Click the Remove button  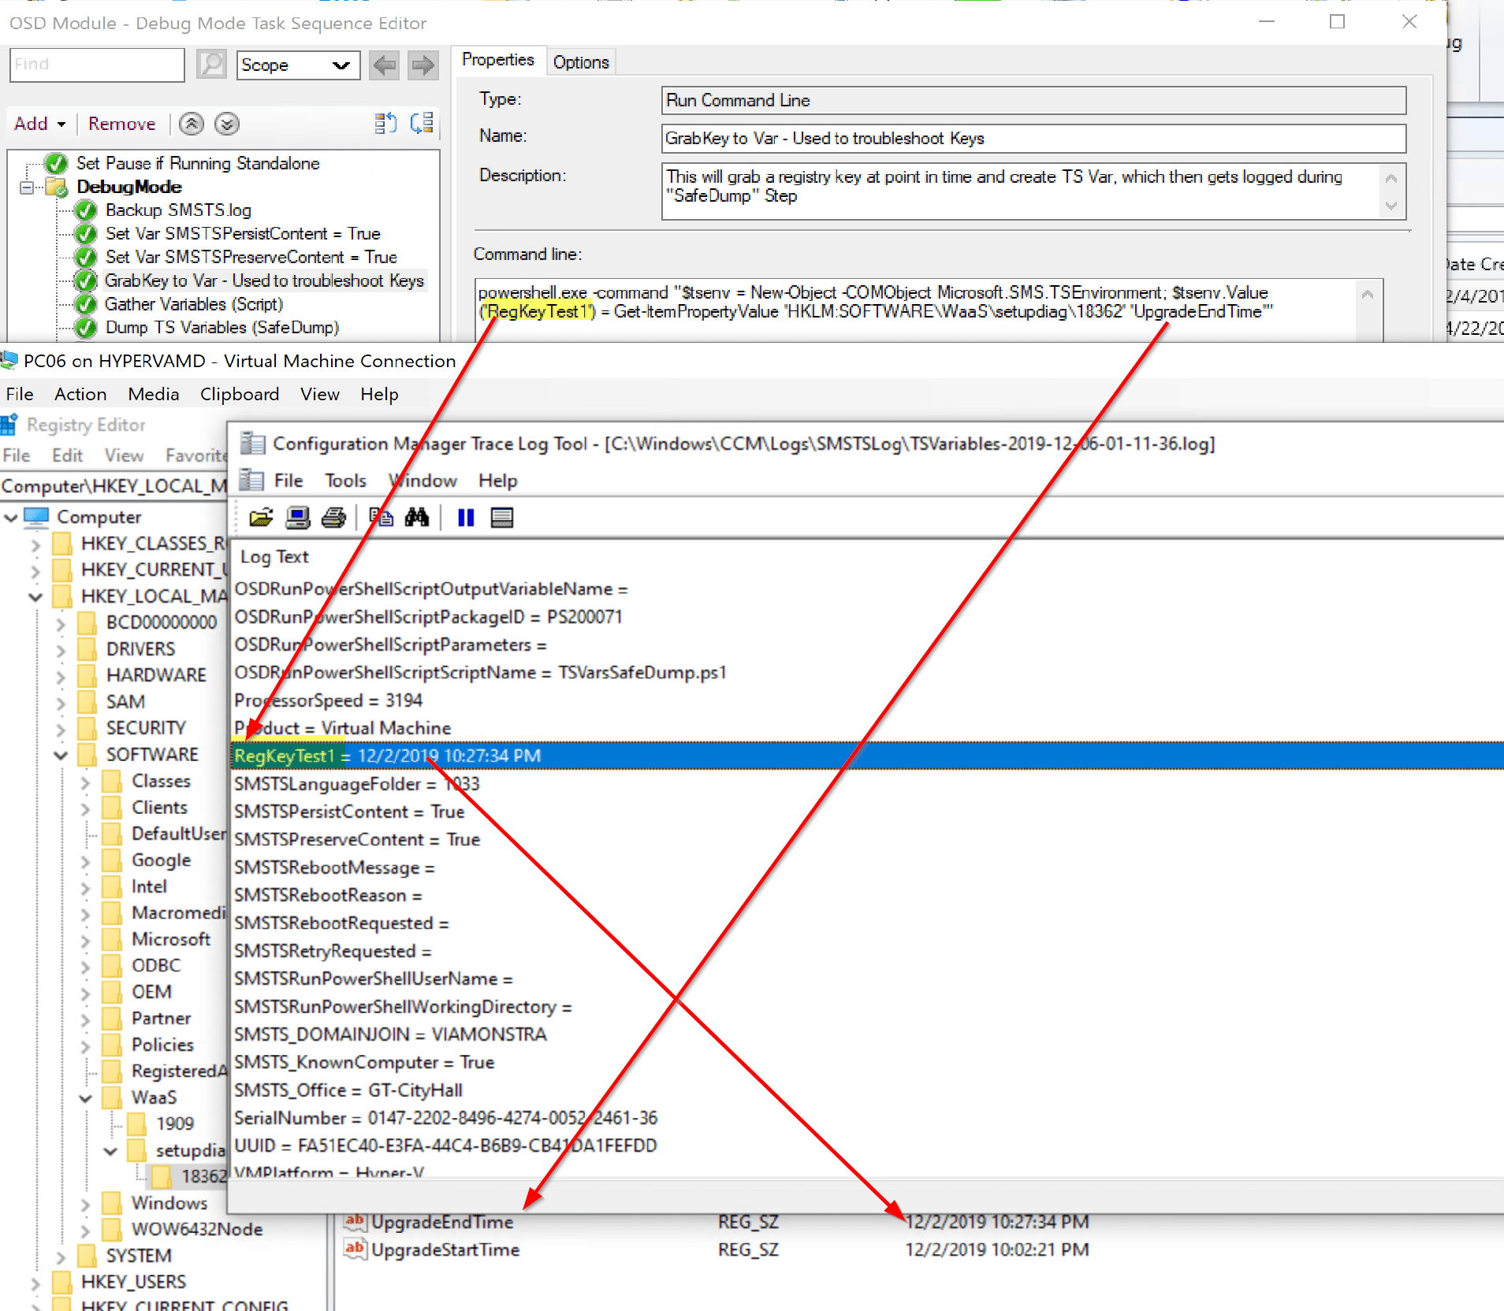(121, 124)
